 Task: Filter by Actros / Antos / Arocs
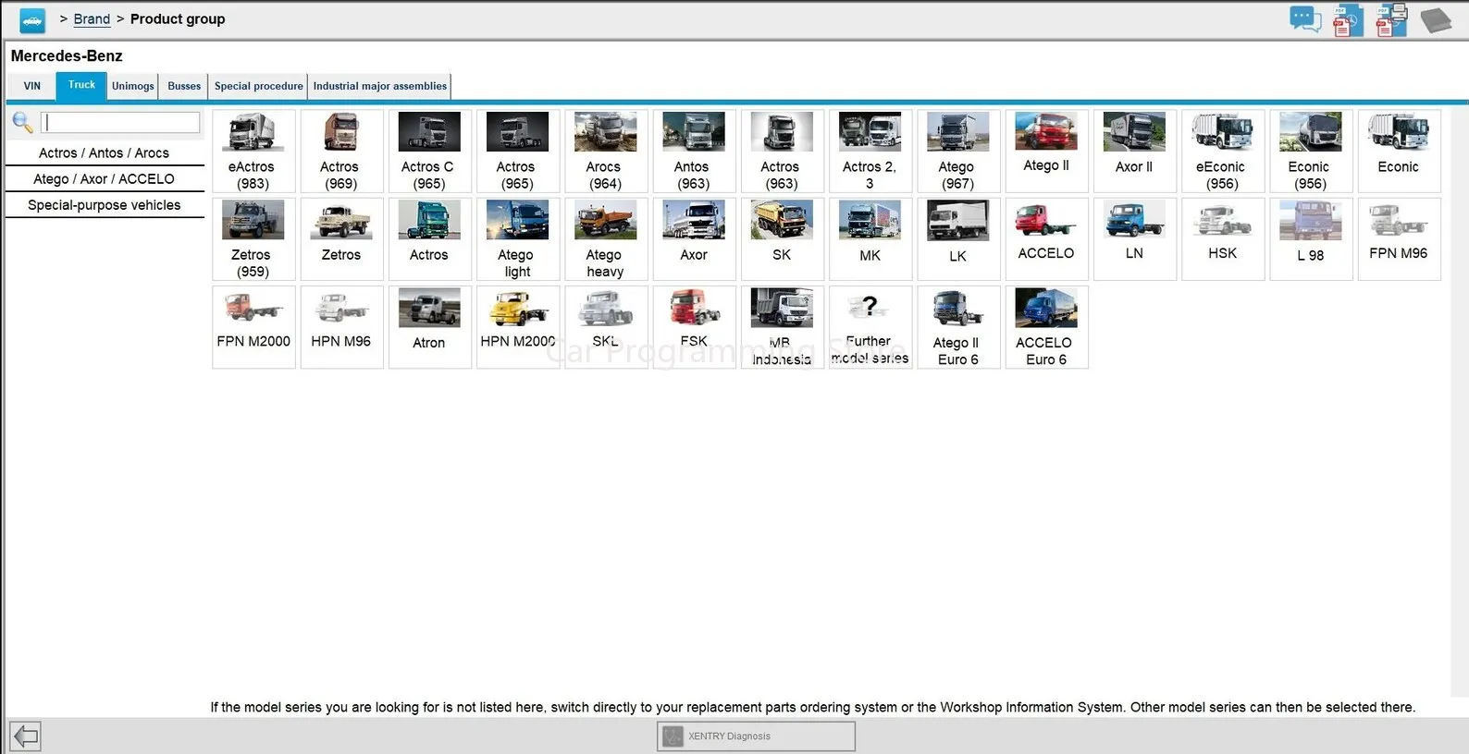(105, 153)
